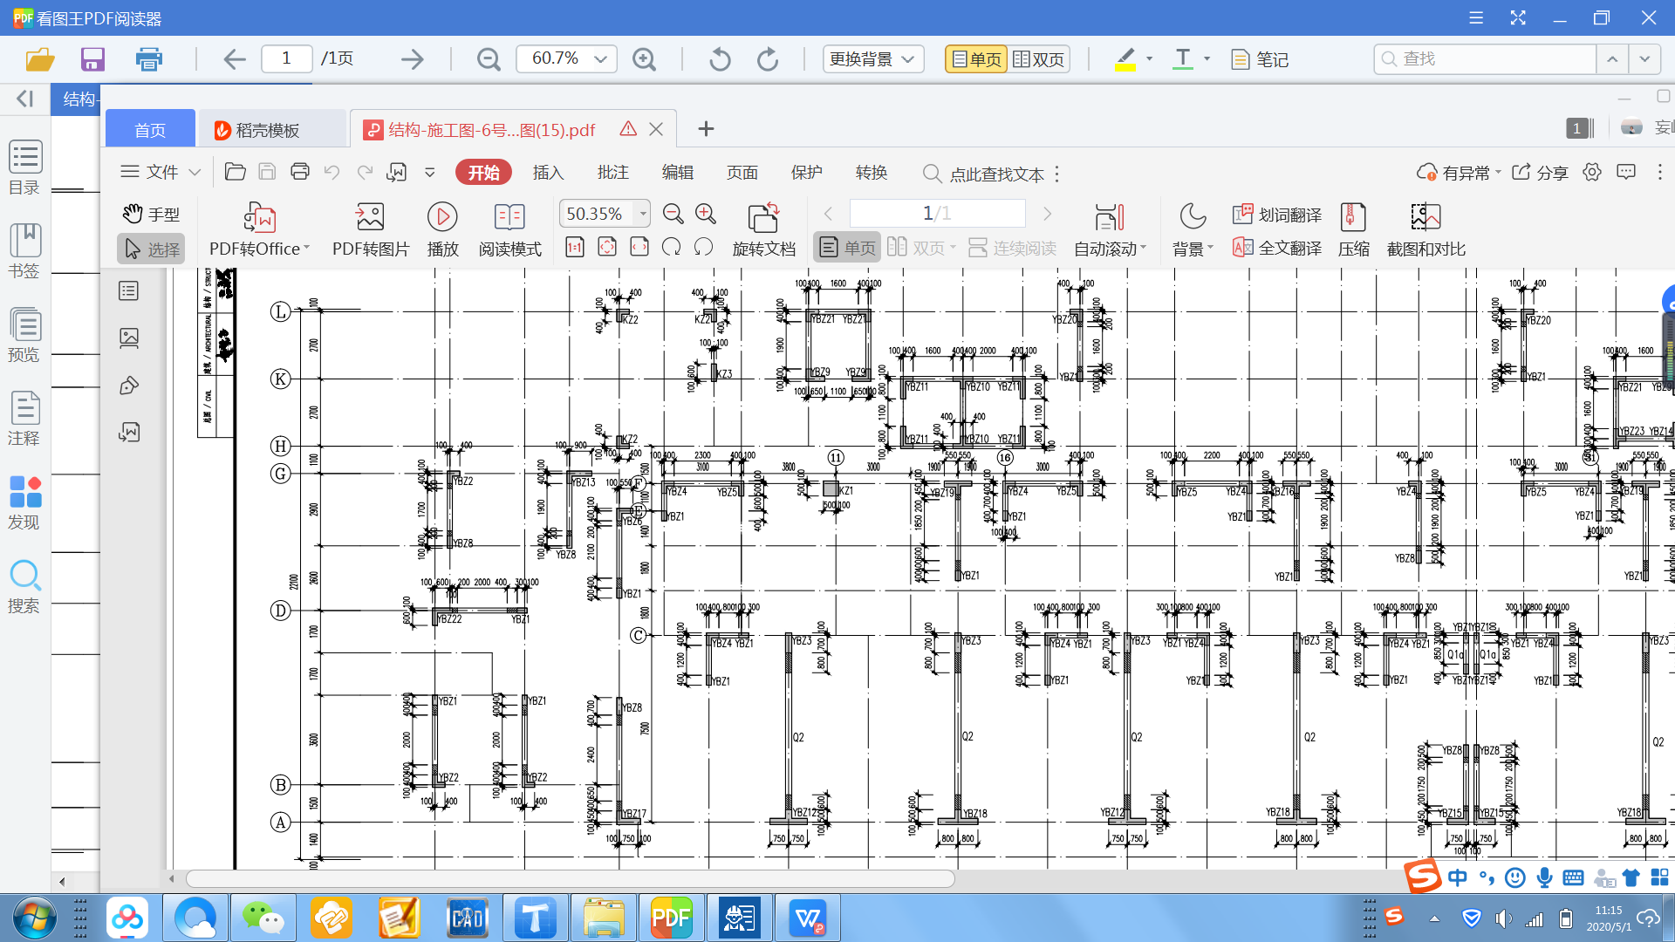Image resolution: width=1675 pixels, height=942 pixels.
Task: Expand the 50.35% zoom level dropdown
Action: 643,214
